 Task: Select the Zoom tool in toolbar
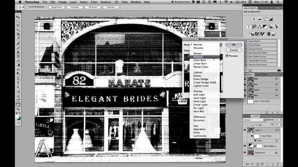pos(18,109)
